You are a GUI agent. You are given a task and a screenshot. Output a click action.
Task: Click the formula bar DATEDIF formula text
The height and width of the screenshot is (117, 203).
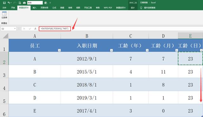[55, 29]
